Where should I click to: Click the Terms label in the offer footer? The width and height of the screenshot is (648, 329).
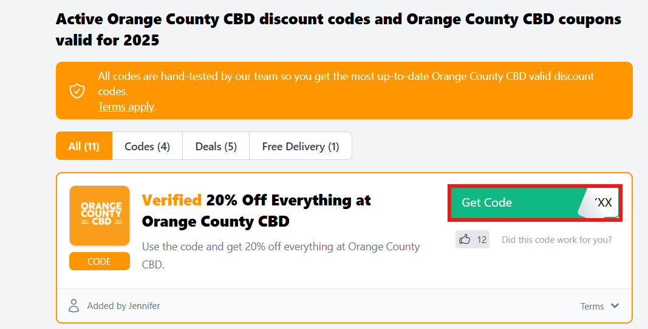pyautogui.click(x=592, y=307)
